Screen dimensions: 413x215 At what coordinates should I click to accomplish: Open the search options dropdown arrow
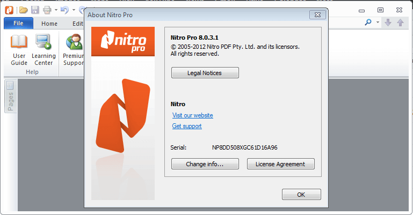(x=378, y=23)
